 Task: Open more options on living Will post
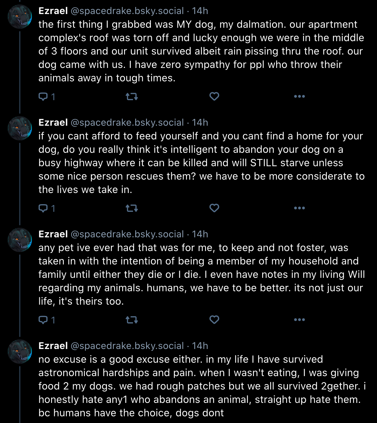point(299,320)
